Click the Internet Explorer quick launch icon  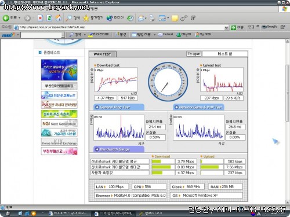(27, 214)
